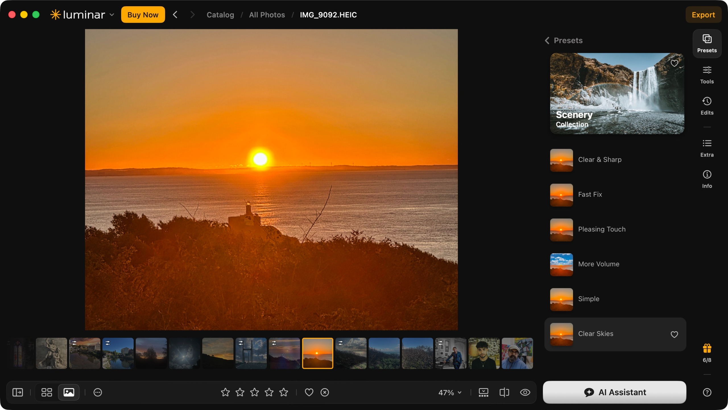Click the IMG_9092.HEIC breadcrumb

[328, 15]
